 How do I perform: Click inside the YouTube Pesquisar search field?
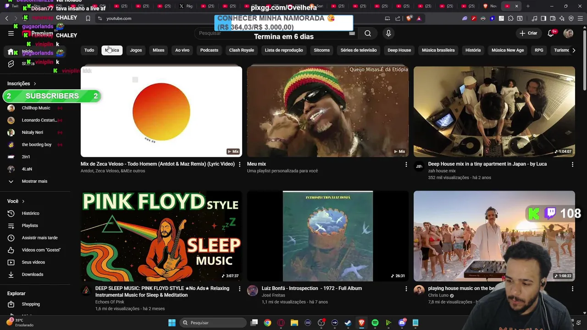click(x=275, y=33)
